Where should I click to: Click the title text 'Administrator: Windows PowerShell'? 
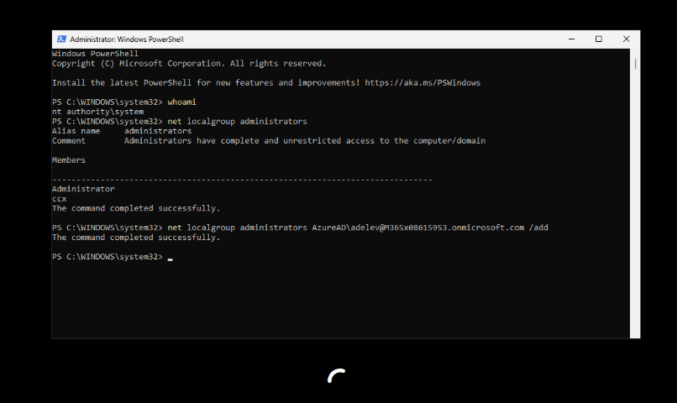[x=127, y=39]
